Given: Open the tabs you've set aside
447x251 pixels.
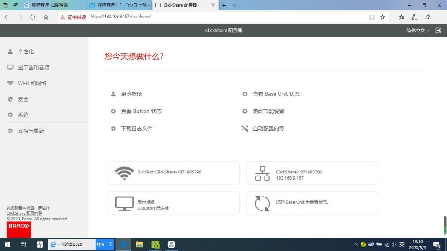Looking at the screenshot, I should [5, 5].
